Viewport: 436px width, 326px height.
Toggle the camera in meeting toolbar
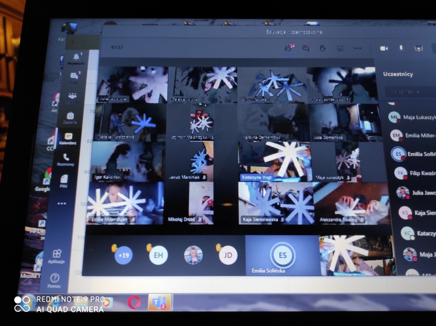[384, 49]
